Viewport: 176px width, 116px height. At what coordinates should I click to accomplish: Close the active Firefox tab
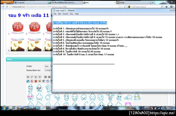pos(115,2)
